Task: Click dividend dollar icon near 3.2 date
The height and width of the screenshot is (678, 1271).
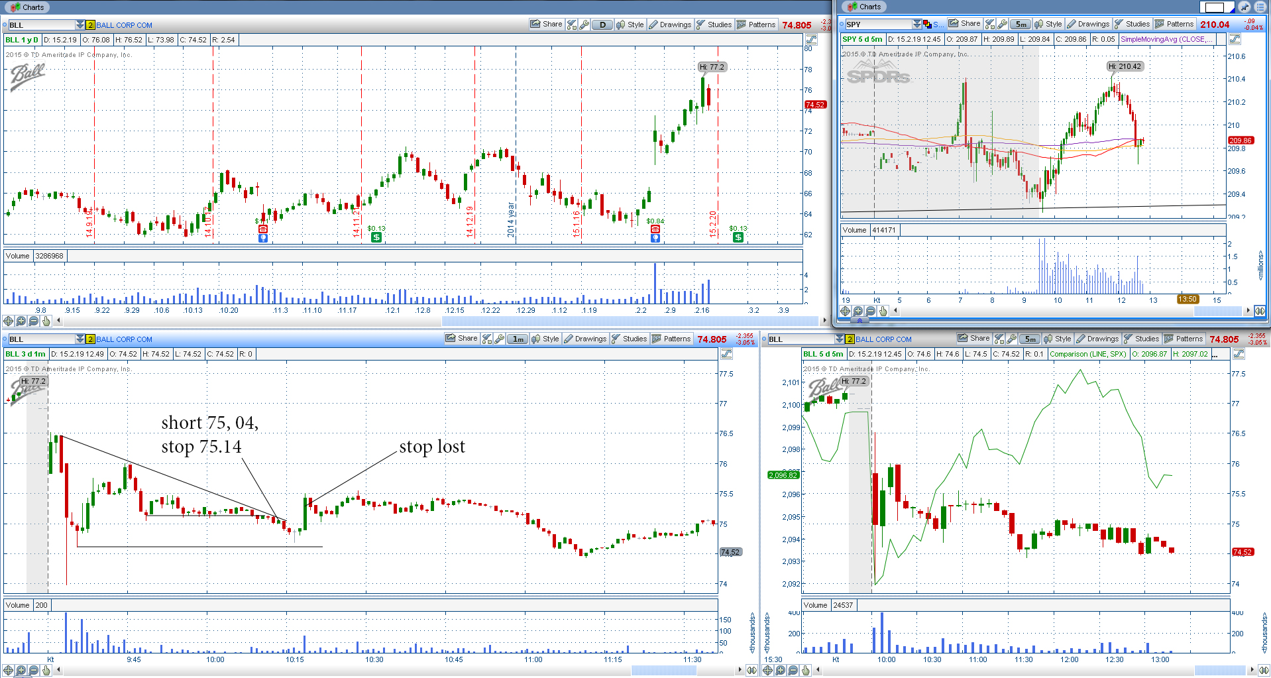Action: (738, 237)
